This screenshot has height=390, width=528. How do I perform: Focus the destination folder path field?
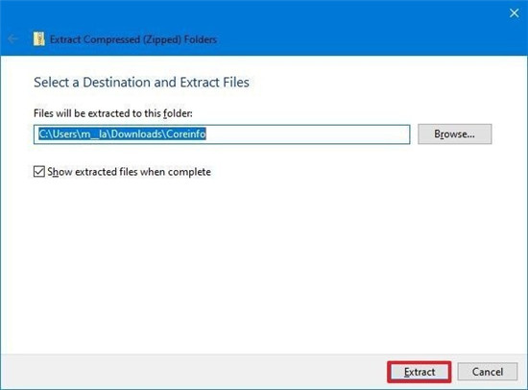[222, 134]
